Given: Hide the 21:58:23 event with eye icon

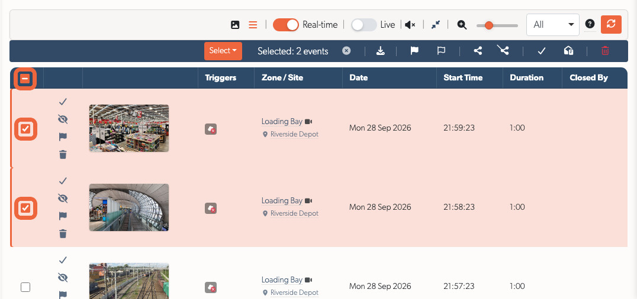Looking at the screenshot, I should [63, 199].
